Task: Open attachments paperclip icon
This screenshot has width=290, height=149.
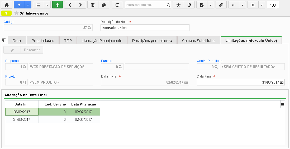Action: click(221, 5)
